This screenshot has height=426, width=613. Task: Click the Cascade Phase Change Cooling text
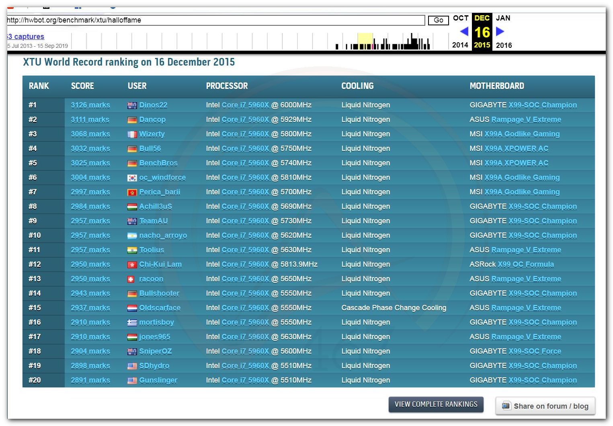[394, 308]
